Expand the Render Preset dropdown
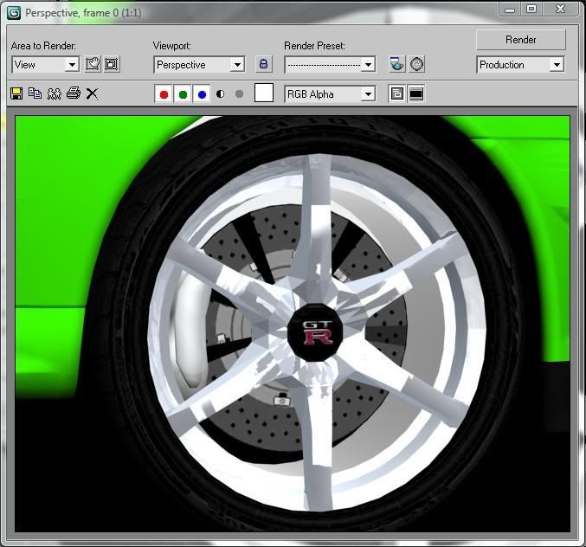Viewport: 586px width, 547px height. (x=330, y=65)
